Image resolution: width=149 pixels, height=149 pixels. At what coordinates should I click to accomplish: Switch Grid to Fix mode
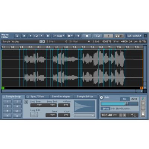(125, 99)
